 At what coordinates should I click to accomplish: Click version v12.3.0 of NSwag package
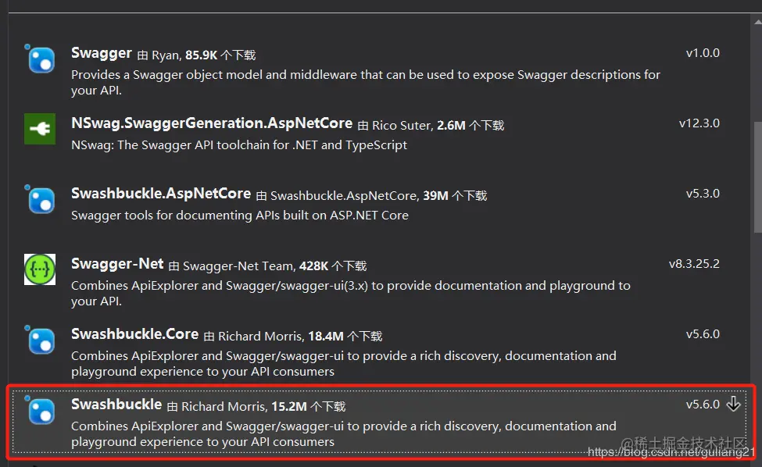click(699, 123)
